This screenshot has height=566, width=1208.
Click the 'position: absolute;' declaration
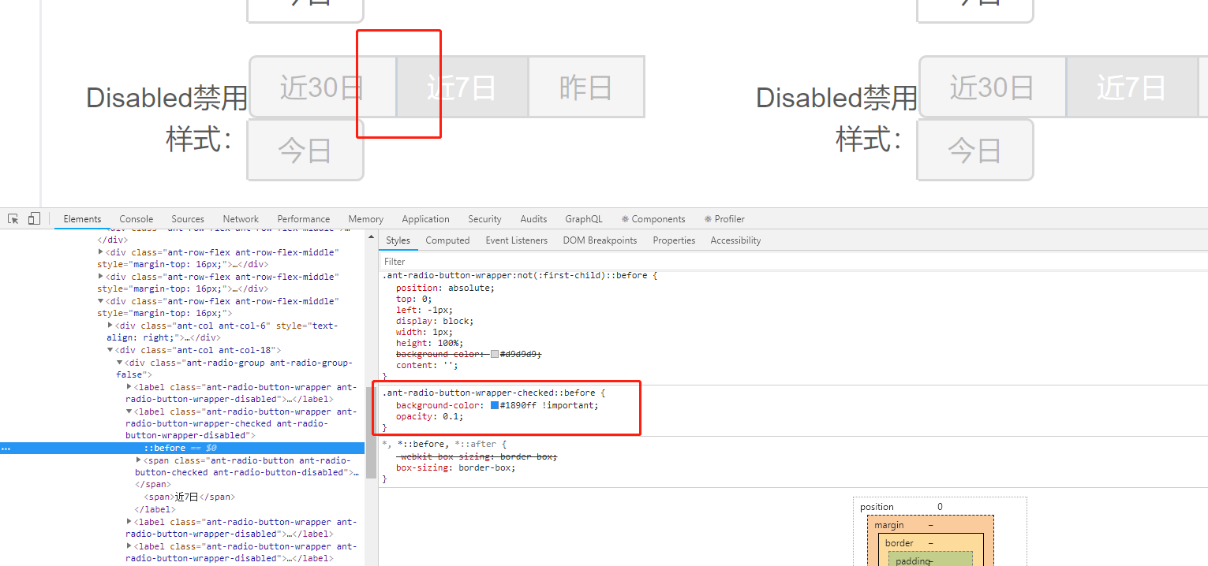pyautogui.click(x=445, y=289)
